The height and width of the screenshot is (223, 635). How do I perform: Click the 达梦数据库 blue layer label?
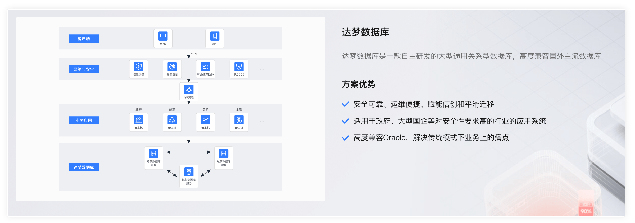[x=84, y=167]
